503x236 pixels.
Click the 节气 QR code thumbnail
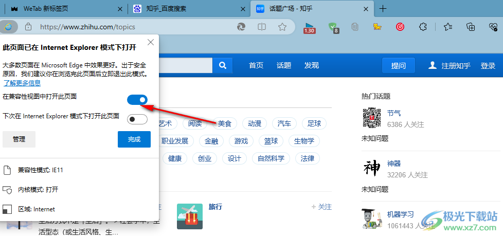(372, 118)
